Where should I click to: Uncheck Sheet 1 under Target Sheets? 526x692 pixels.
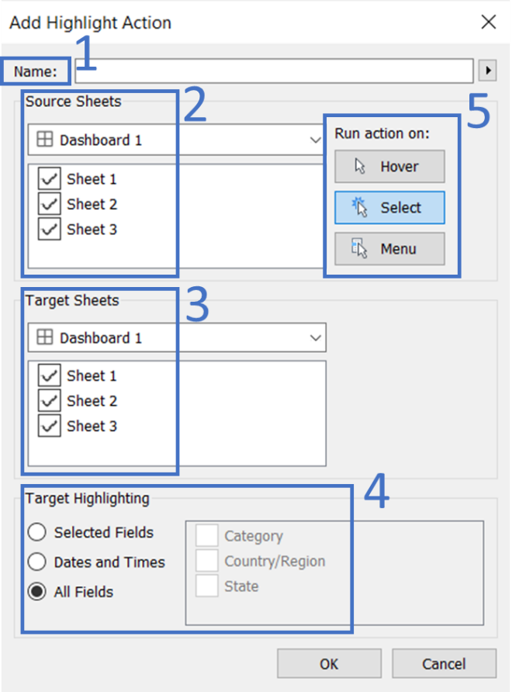coord(49,375)
